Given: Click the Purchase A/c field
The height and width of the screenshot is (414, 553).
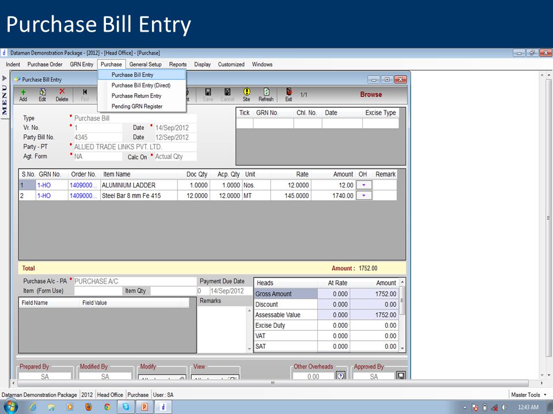Looking at the screenshot, I should 135,281.
